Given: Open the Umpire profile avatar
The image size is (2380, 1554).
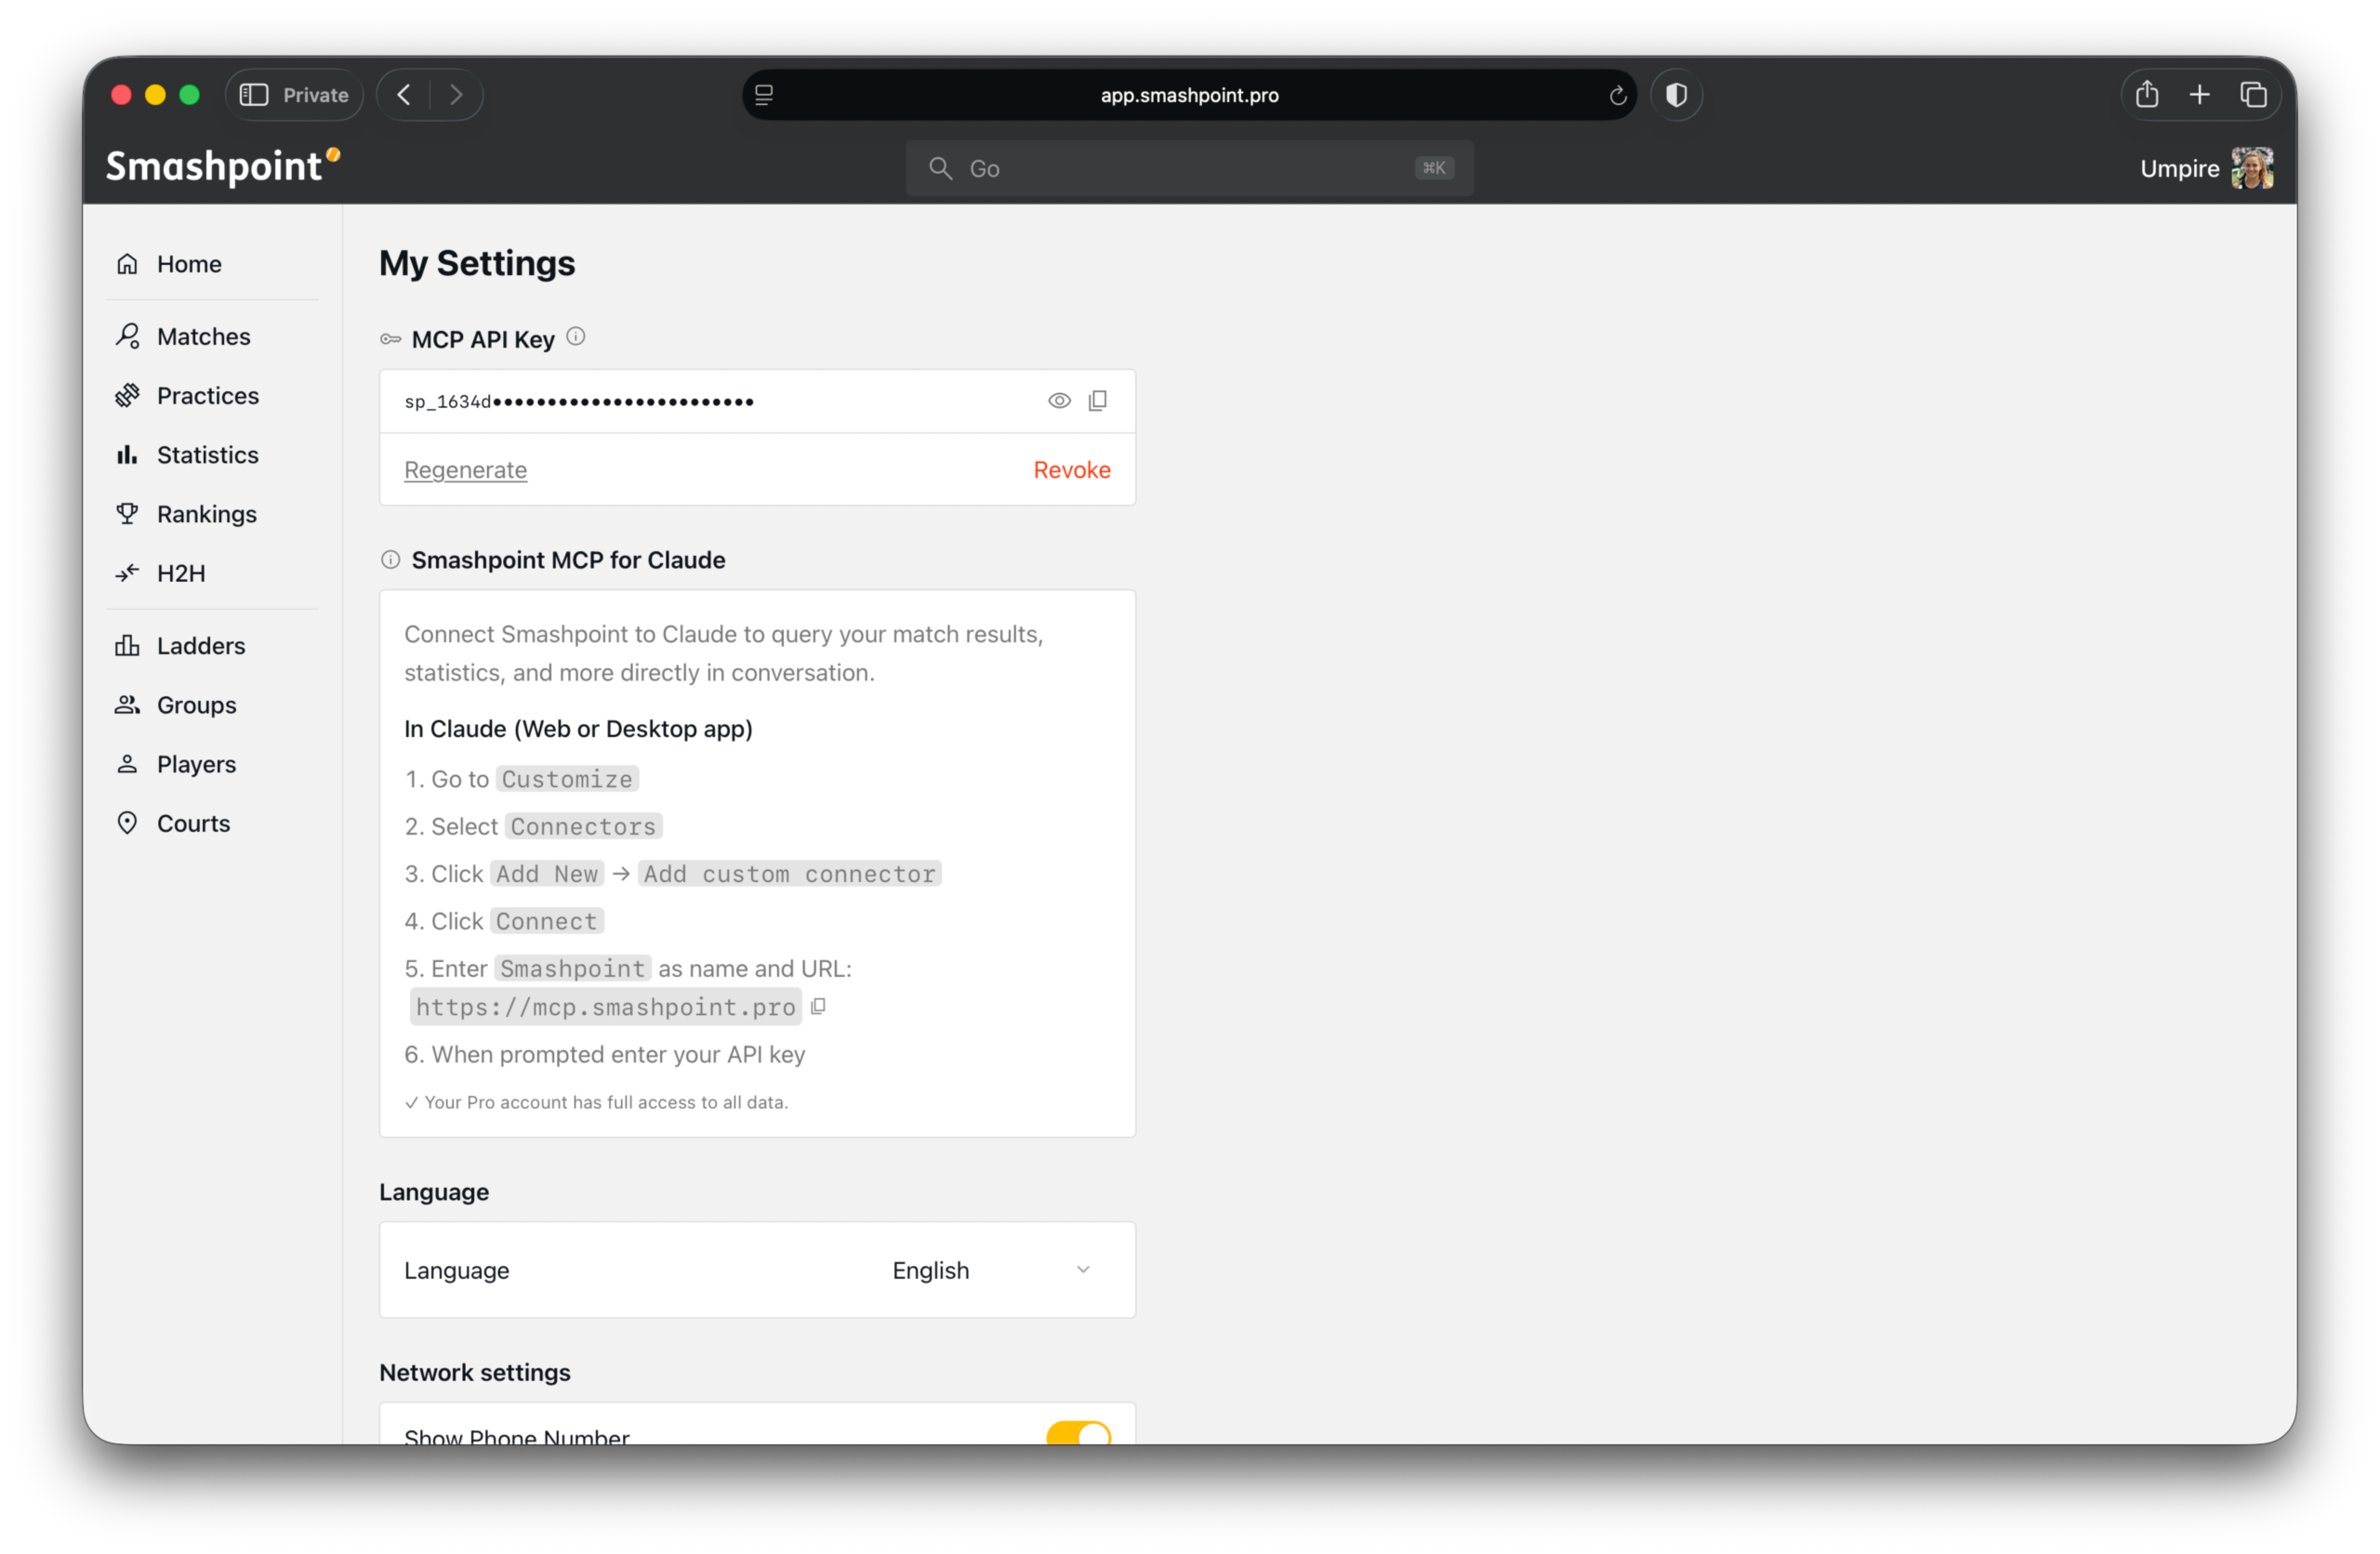Looking at the screenshot, I should [2252, 168].
